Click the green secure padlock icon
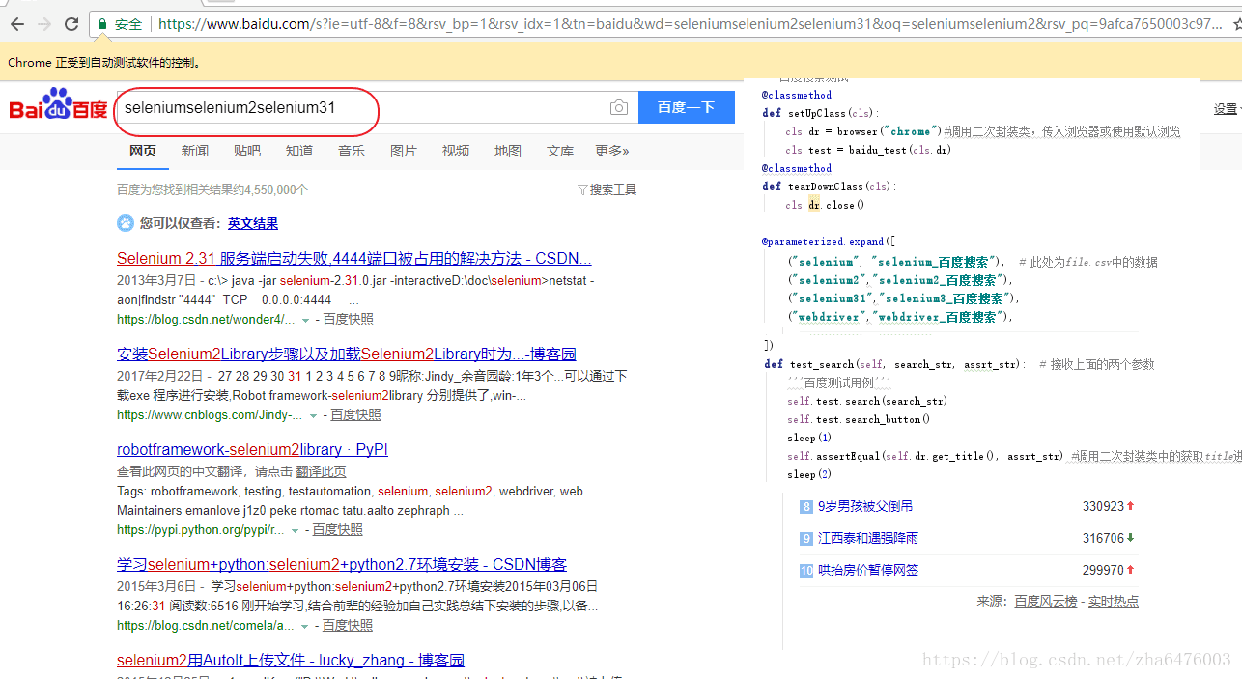This screenshot has width=1242, height=679. tap(102, 24)
